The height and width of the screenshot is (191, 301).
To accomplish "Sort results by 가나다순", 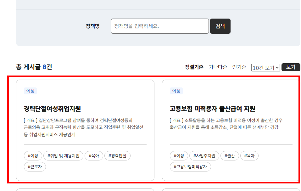I will tap(218, 67).
